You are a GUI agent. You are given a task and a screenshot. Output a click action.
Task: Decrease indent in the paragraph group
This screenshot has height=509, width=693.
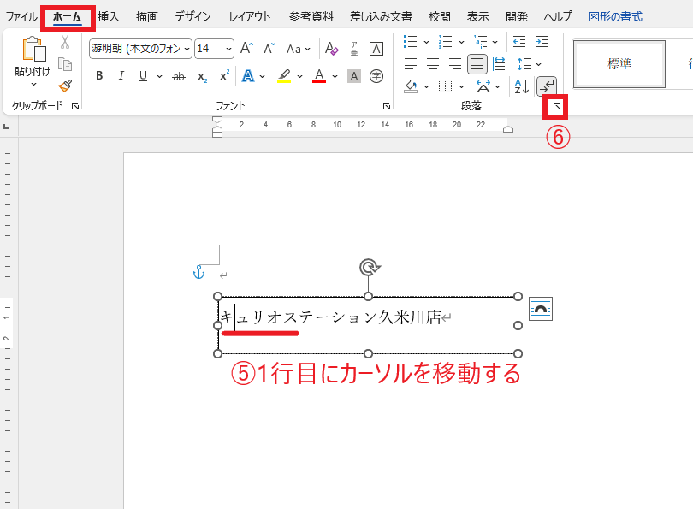click(x=519, y=42)
